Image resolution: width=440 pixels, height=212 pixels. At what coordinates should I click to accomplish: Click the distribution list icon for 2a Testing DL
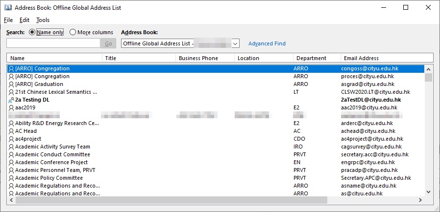coord(11,100)
